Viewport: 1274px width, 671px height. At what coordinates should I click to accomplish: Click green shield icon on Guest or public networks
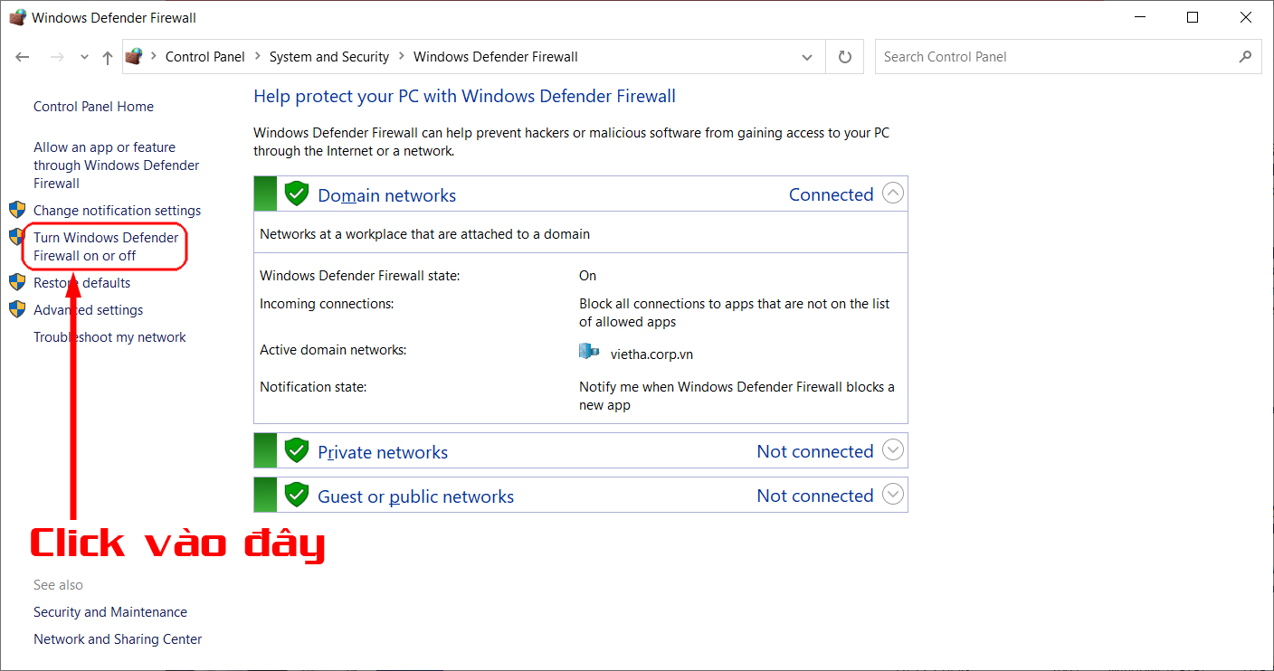click(x=297, y=495)
